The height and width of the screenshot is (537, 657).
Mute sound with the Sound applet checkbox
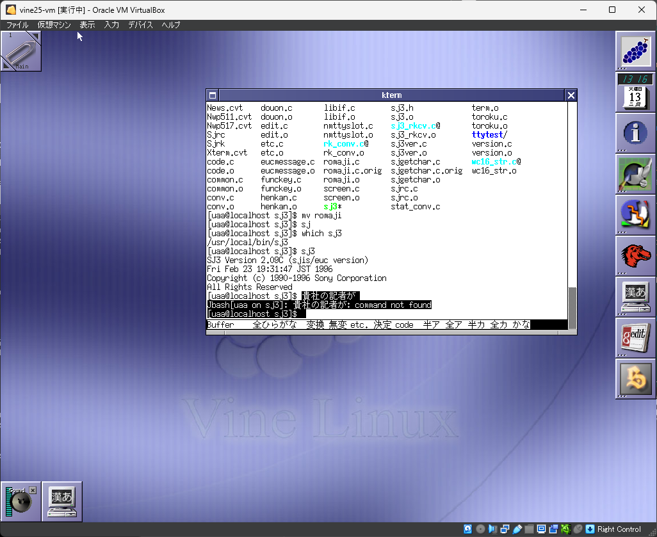33,490
